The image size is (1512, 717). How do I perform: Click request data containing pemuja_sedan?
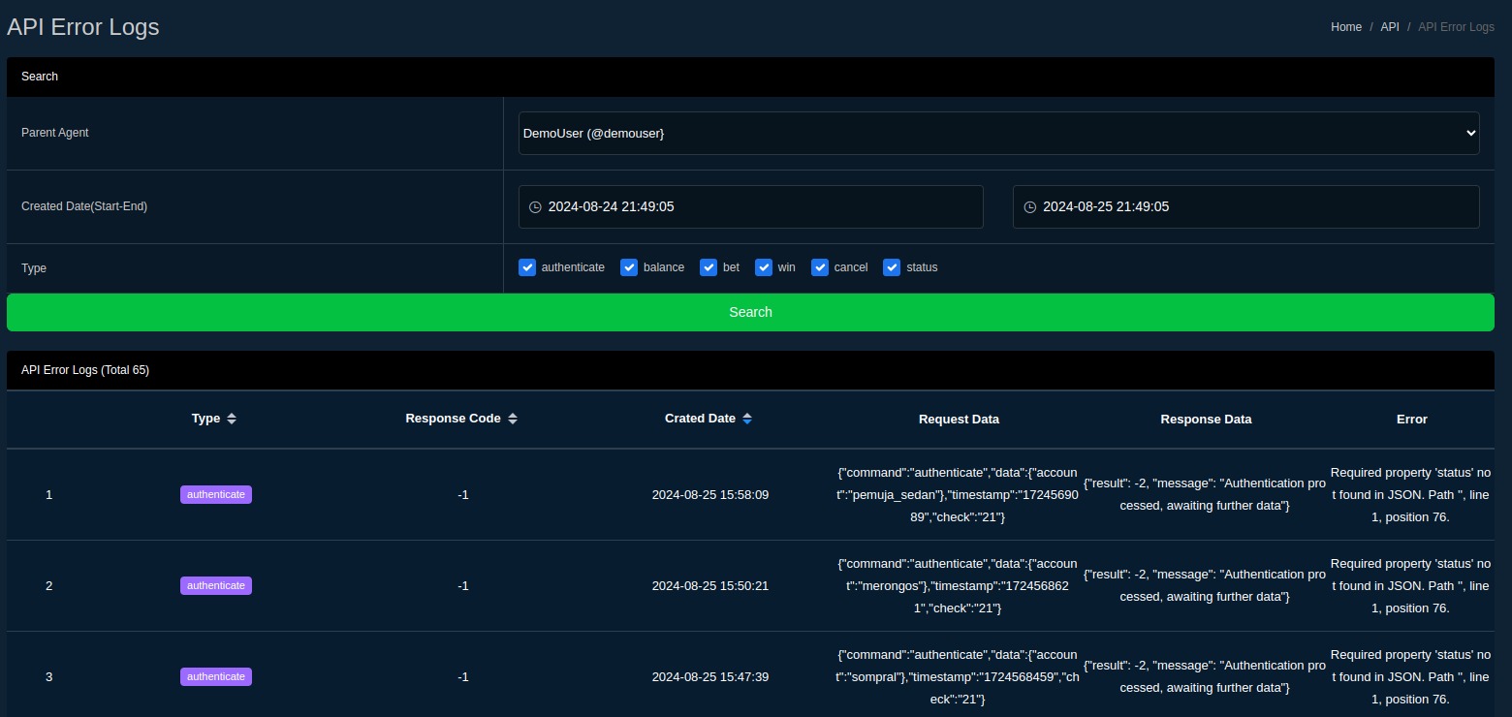tap(958, 495)
